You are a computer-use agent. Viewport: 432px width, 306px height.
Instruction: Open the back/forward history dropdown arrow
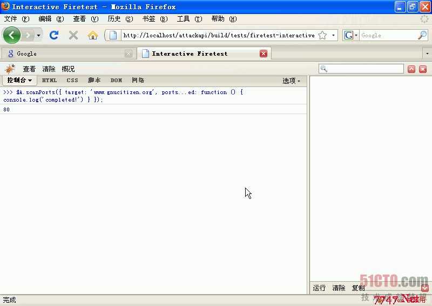coord(38,35)
